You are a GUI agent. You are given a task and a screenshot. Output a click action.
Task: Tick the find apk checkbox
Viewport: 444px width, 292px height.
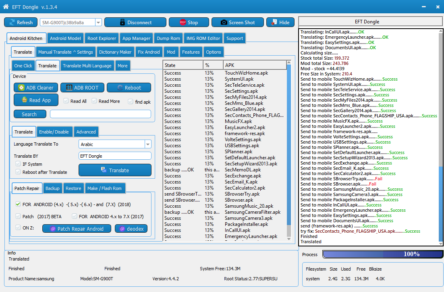131,102
